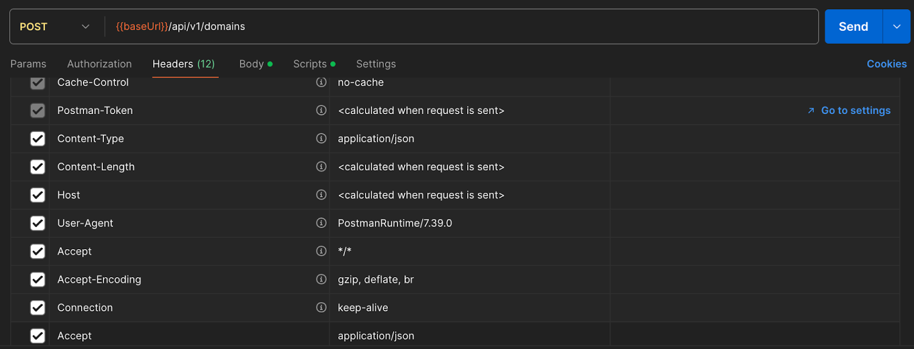Image resolution: width=914 pixels, height=349 pixels.
Task: Follow the Go to settings link
Action: coord(855,111)
